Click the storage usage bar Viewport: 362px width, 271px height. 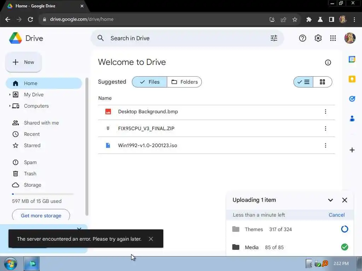(x=43, y=194)
